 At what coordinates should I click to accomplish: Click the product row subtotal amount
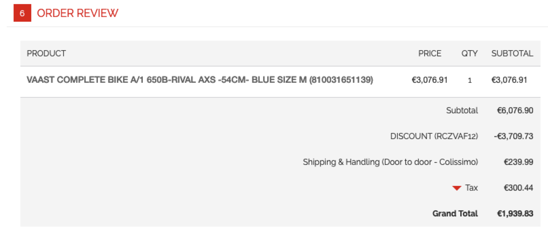(509, 80)
